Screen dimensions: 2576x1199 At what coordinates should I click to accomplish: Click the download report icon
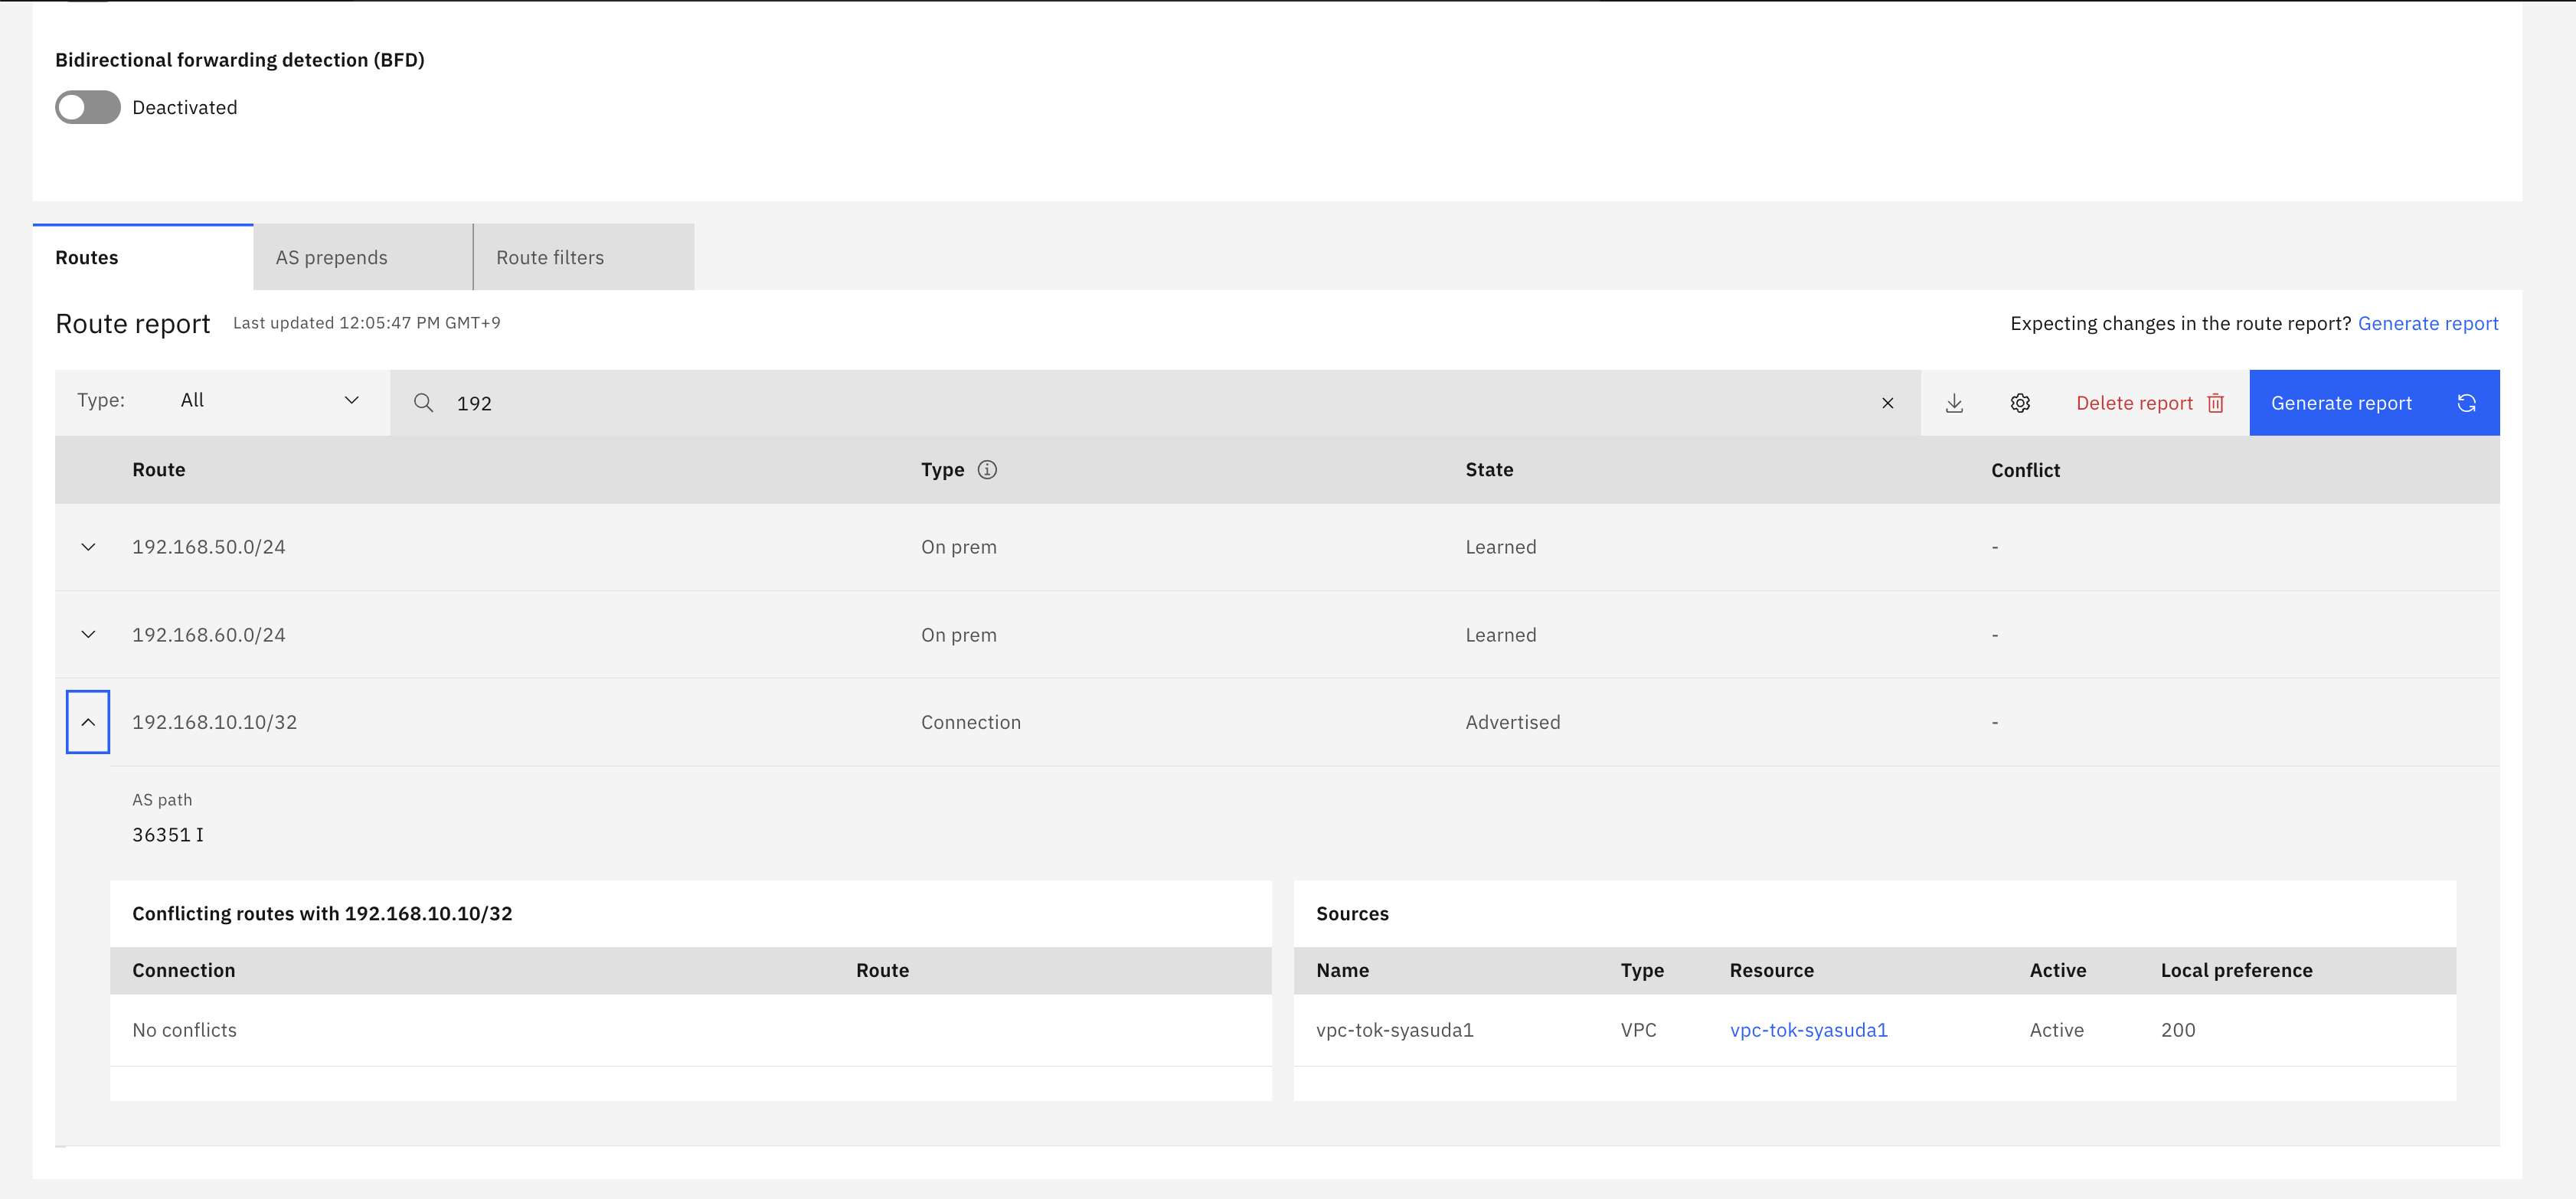click(1954, 403)
